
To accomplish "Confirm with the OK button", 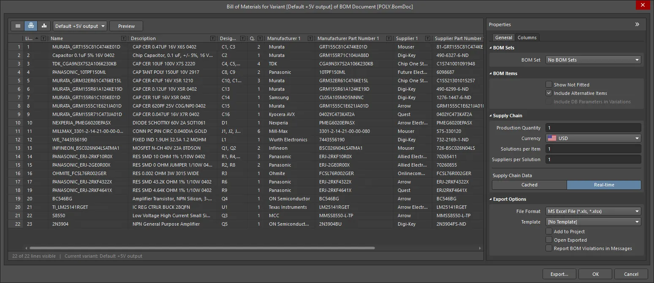I will 595,274.
